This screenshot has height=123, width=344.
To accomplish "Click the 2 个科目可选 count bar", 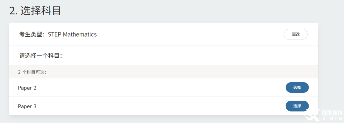I will [163, 72].
